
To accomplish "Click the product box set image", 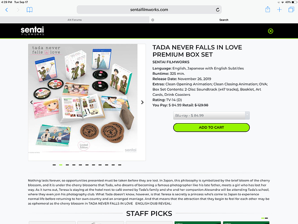I will click(83, 99).
